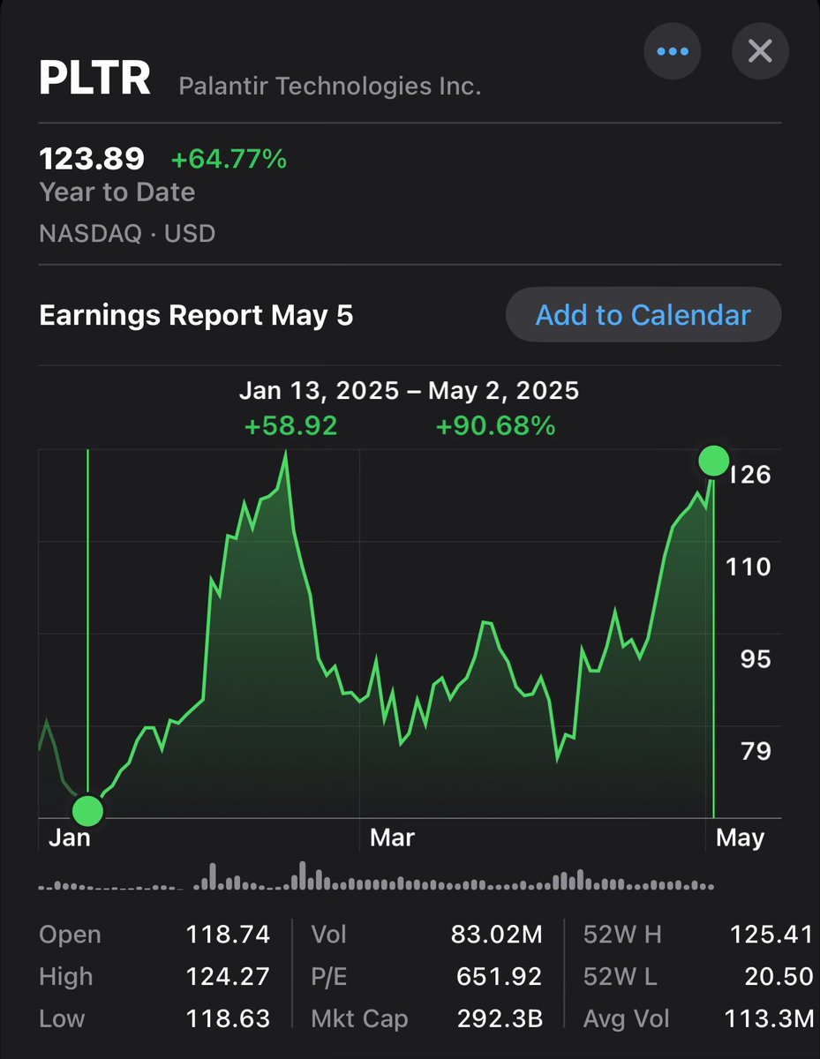820x1059 pixels.
Task: Click the Year to Date label
Action: (x=117, y=193)
